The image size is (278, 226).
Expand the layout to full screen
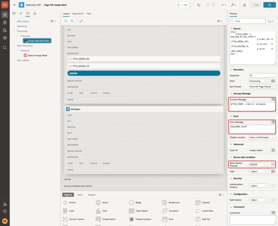point(81,21)
